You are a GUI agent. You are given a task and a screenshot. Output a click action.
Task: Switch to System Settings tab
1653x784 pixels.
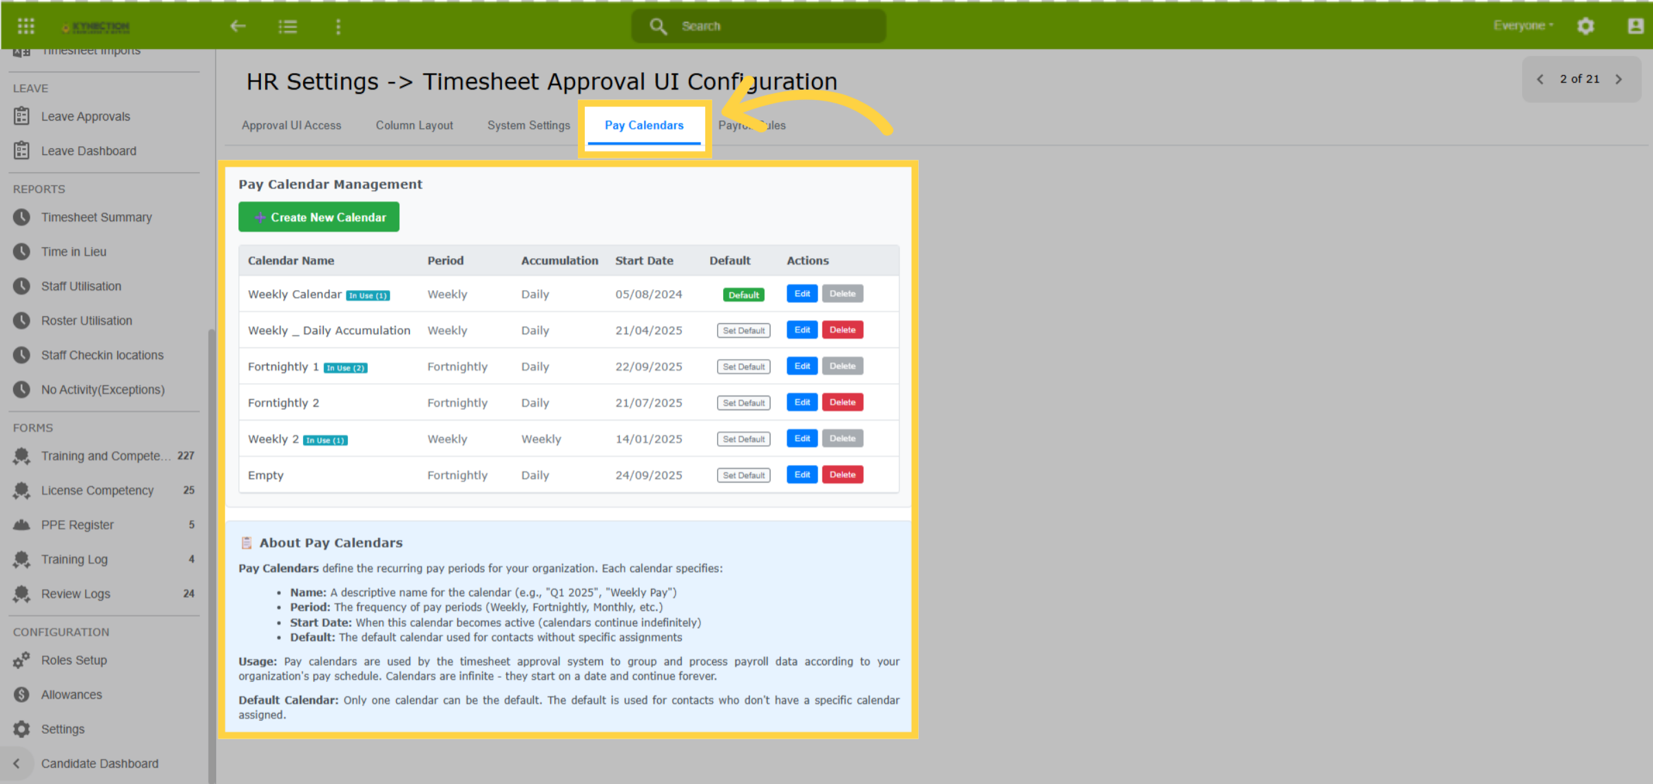click(x=529, y=125)
